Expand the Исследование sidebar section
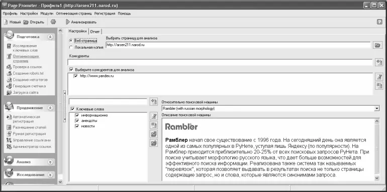Viewport: 387px width, 192px height. [50, 175]
